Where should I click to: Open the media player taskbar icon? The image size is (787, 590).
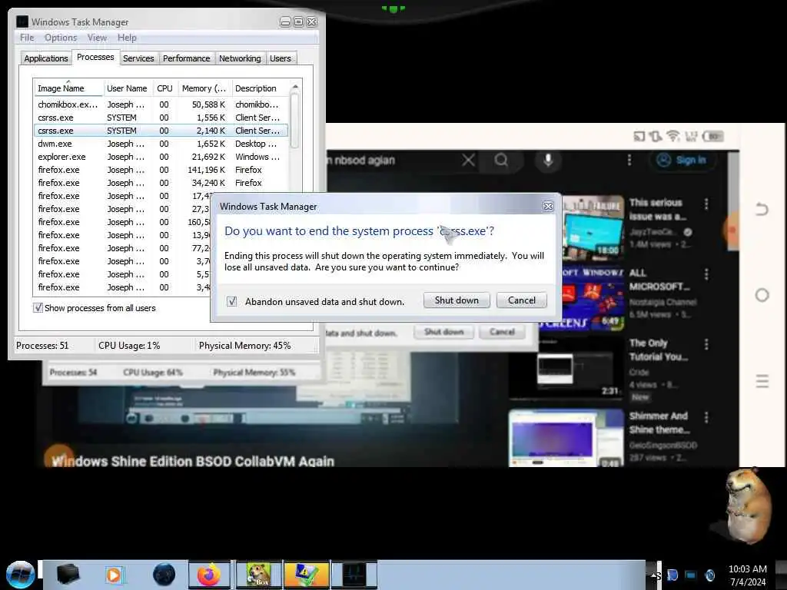coord(115,575)
